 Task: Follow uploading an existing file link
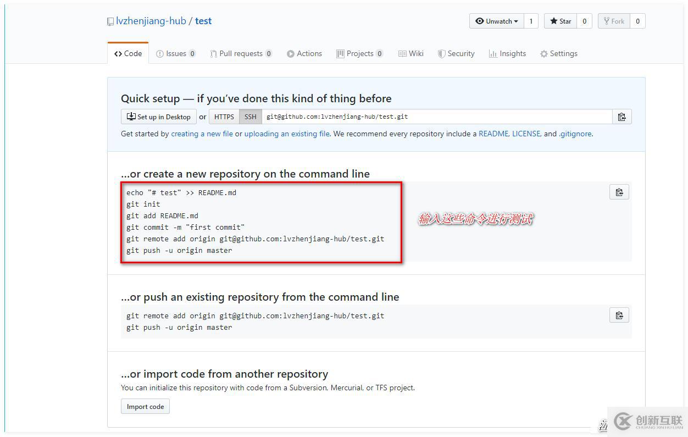point(287,134)
